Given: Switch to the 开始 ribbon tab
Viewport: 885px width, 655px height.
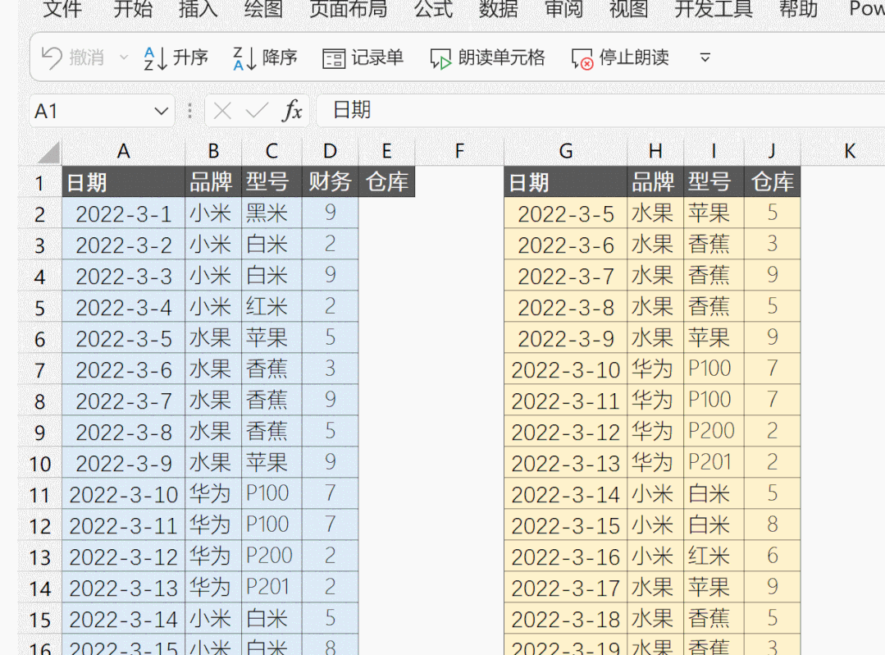Looking at the screenshot, I should (x=133, y=9).
